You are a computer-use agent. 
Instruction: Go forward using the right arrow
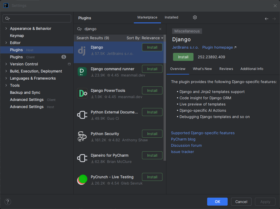(274, 19)
